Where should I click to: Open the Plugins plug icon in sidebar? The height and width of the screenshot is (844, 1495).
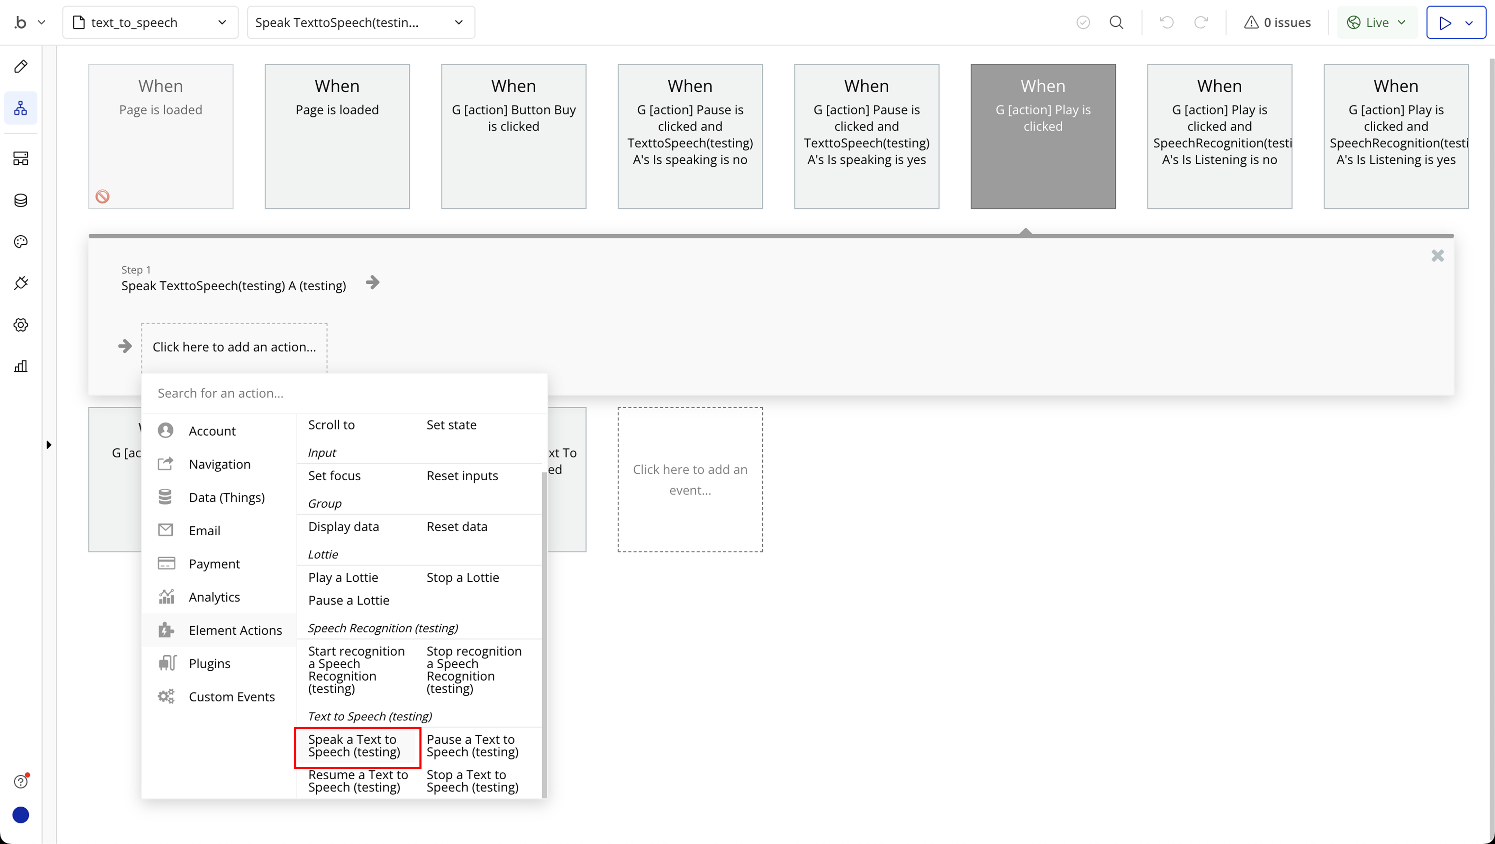pyautogui.click(x=21, y=283)
